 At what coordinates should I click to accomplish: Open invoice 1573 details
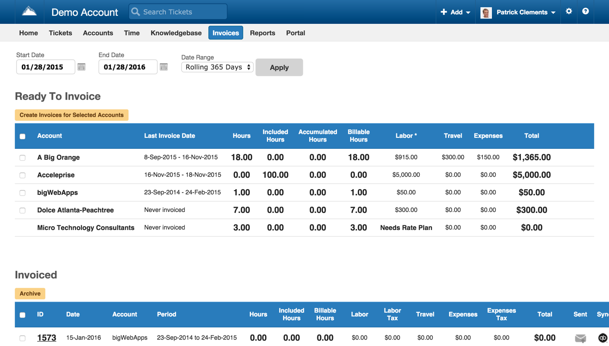(x=46, y=337)
